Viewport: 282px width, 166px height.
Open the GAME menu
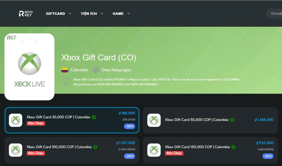(x=118, y=14)
